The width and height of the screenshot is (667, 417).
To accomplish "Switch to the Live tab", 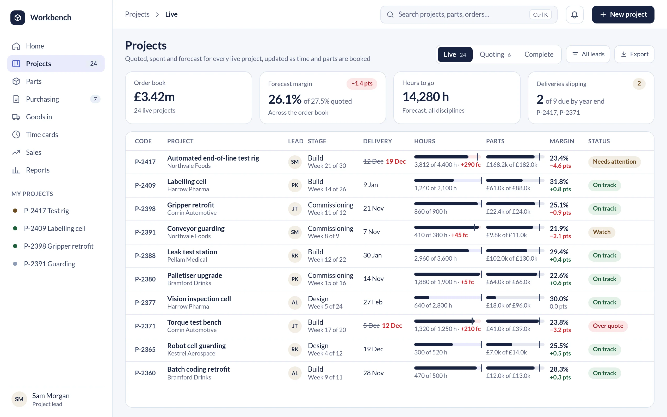I will click(x=455, y=54).
